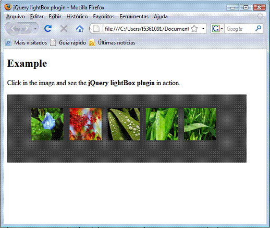
Task: Open the grass blade thumbnail
Action: pos(200,124)
